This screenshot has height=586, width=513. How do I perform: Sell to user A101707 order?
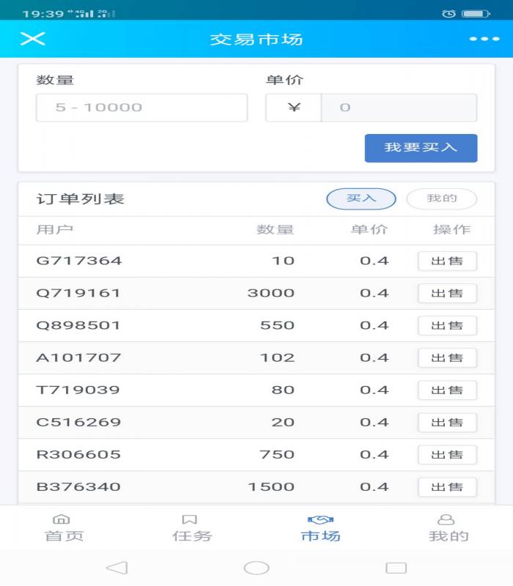[447, 357]
